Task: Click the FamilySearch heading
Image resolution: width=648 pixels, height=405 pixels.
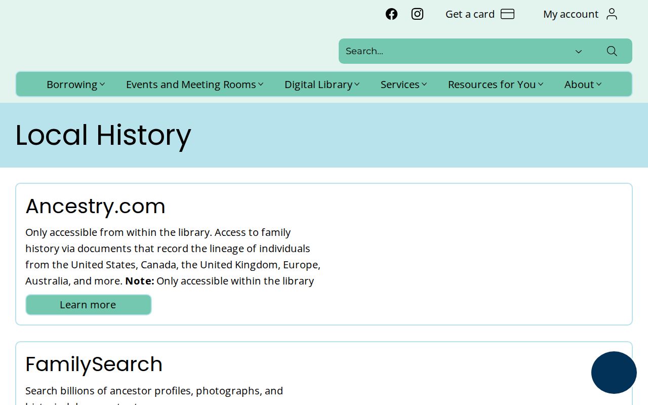Action: [94, 364]
